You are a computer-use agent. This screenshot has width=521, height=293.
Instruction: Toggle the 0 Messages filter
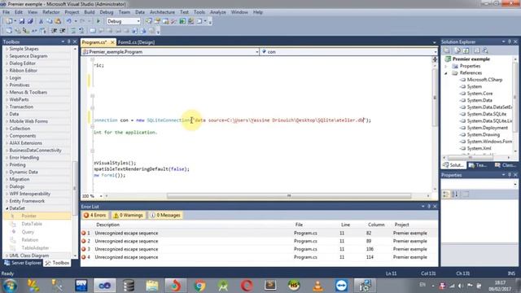(165, 215)
